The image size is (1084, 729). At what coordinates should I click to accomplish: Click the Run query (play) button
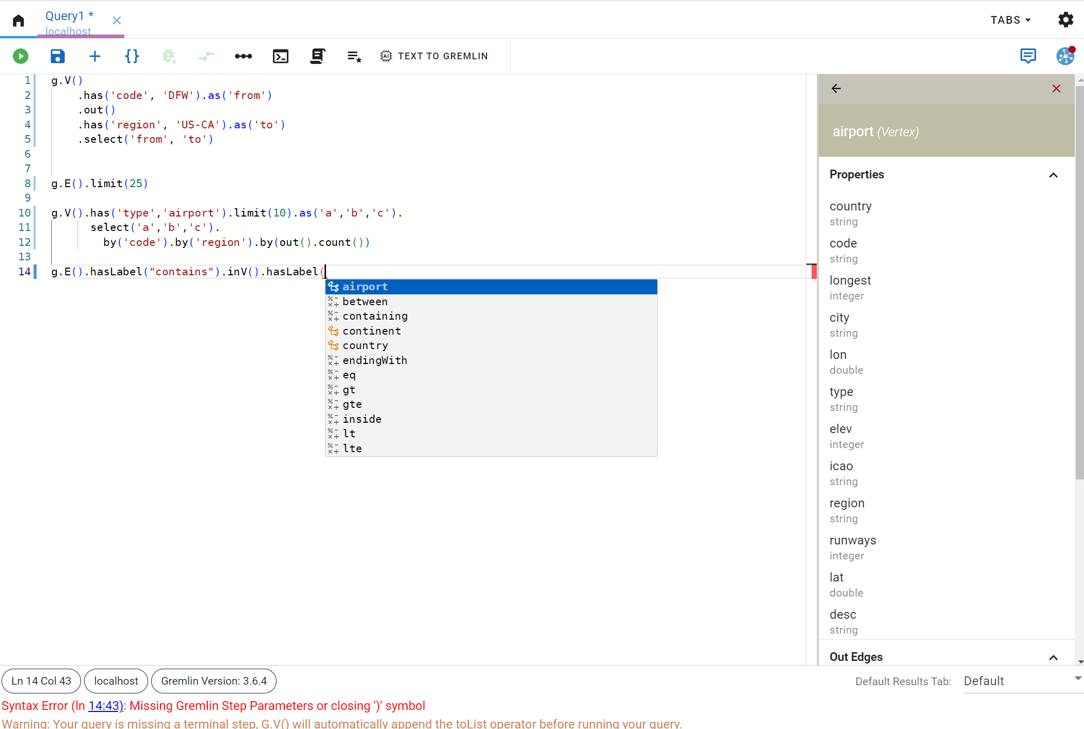coord(20,55)
